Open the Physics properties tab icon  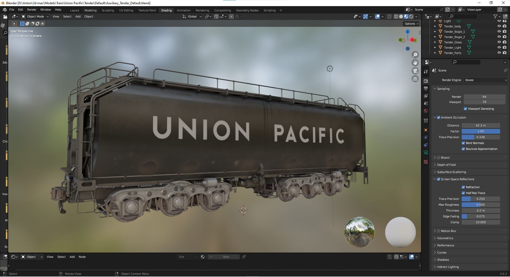coord(426,137)
